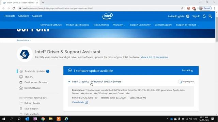Click the Intel logo in header
Viewport: 218px width, 122px height.
click(x=108, y=16)
